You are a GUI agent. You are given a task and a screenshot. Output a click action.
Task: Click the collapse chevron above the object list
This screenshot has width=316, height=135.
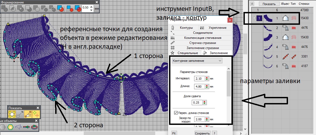[253, 4]
